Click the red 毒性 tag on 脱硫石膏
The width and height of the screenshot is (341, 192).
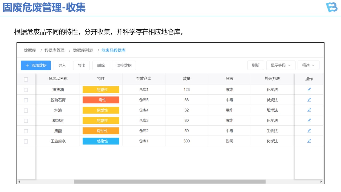click(x=101, y=100)
